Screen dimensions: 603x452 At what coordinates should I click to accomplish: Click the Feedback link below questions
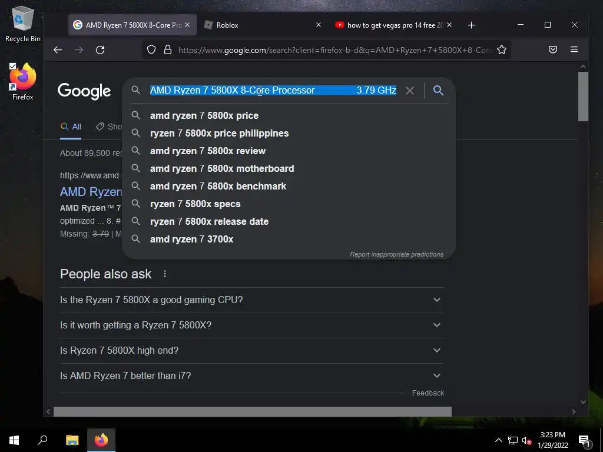(x=428, y=393)
